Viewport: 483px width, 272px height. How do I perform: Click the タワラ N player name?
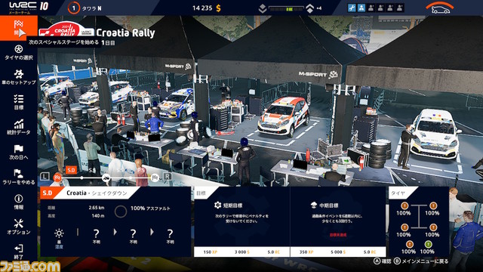pyautogui.click(x=92, y=8)
